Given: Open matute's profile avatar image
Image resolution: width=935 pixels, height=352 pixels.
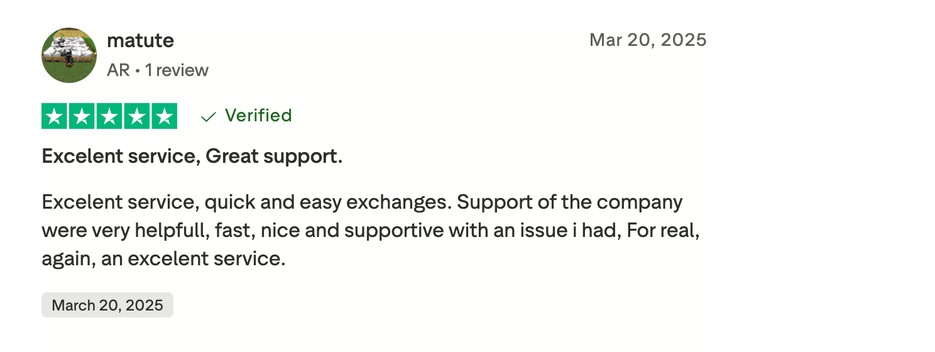Looking at the screenshot, I should tap(69, 55).
